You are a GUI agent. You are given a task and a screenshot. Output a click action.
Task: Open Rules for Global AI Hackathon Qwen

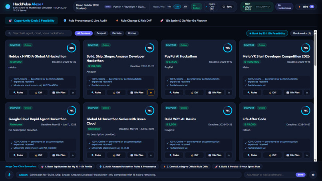tap(96, 155)
